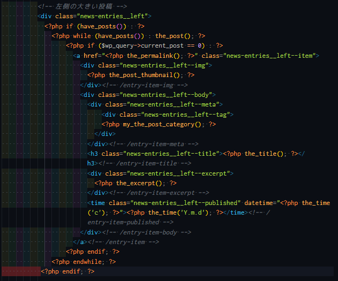Click the Japanese comment at top
The image size is (338, 281).
(82, 6)
